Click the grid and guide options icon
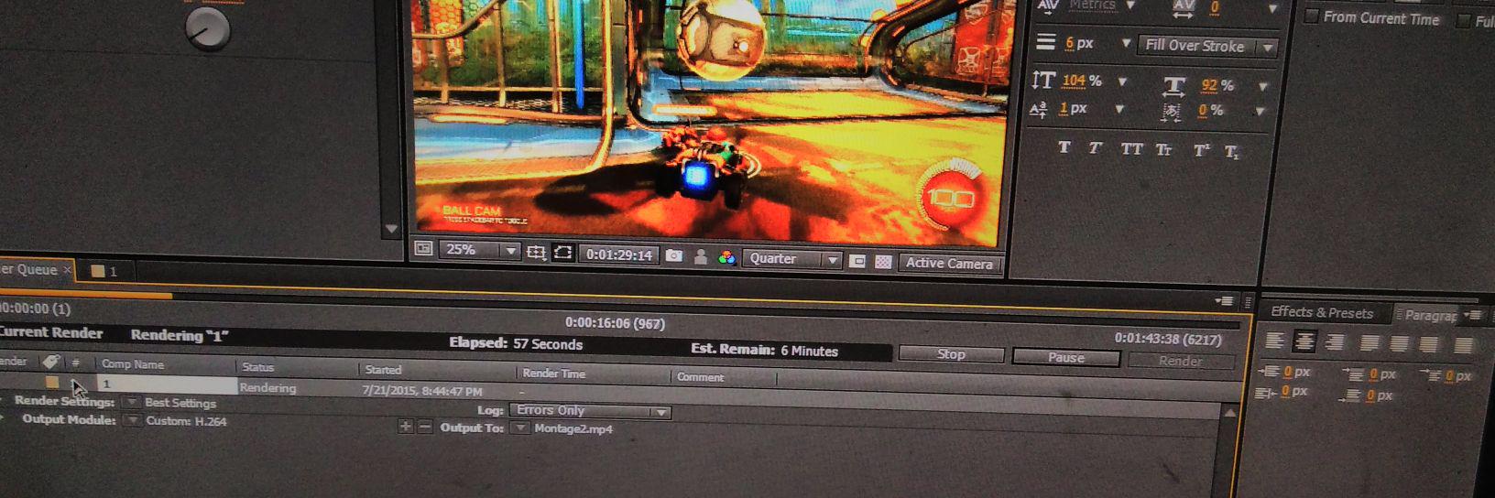 coord(536,252)
